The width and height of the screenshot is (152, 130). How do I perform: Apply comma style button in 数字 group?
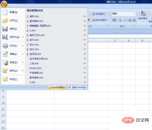tap(125, 20)
